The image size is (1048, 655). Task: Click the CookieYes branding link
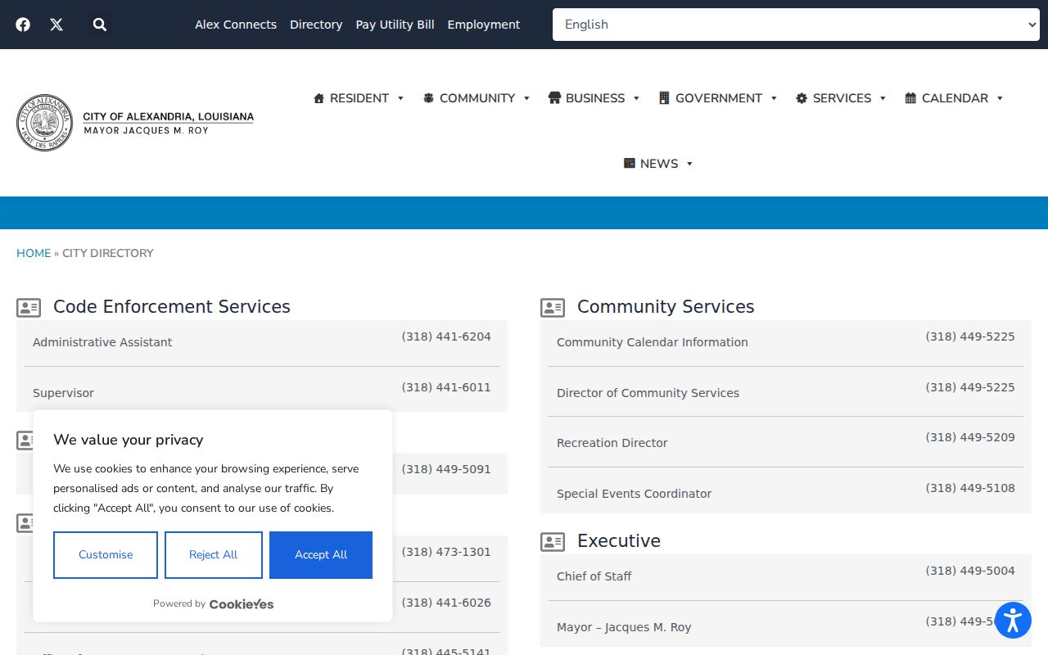[242, 604]
